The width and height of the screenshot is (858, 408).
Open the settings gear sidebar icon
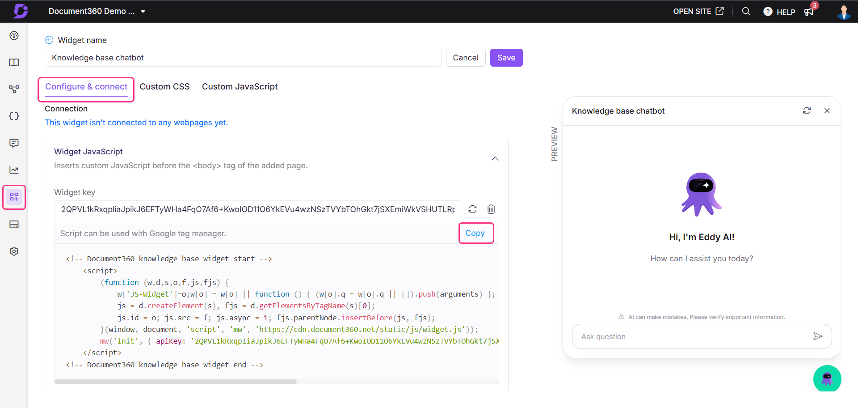click(x=14, y=251)
